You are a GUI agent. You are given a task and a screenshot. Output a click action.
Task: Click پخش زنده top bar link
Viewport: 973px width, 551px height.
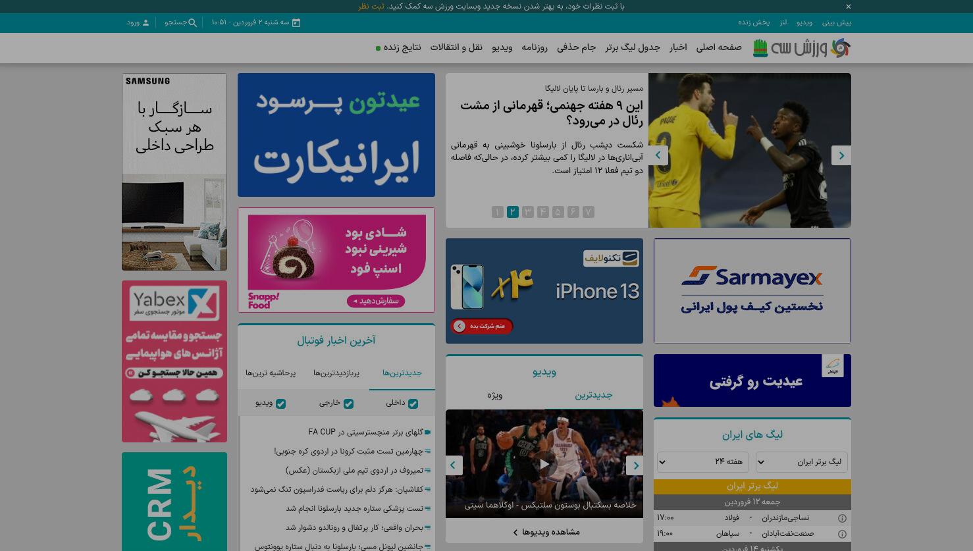pos(754,22)
